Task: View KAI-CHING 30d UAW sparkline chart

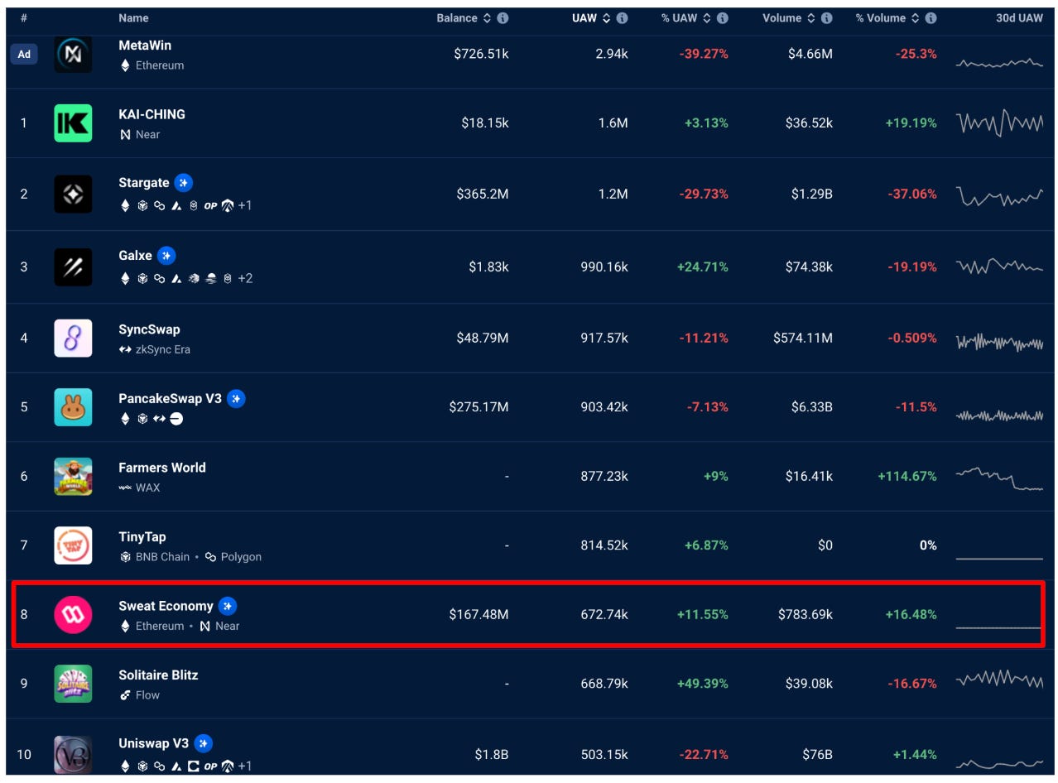Action: click(x=999, y=123)
